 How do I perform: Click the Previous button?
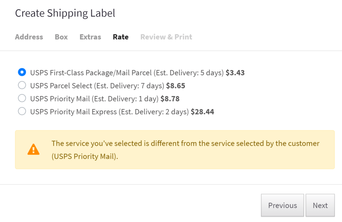tap(283, 205)
